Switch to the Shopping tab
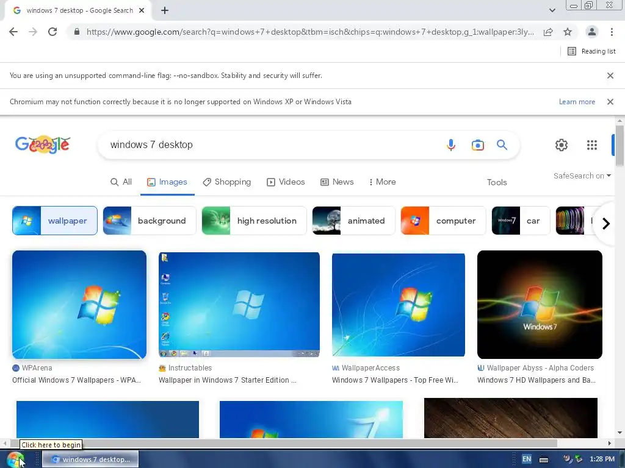The height and width of the screenshot is (468, 625). (227, 182)
